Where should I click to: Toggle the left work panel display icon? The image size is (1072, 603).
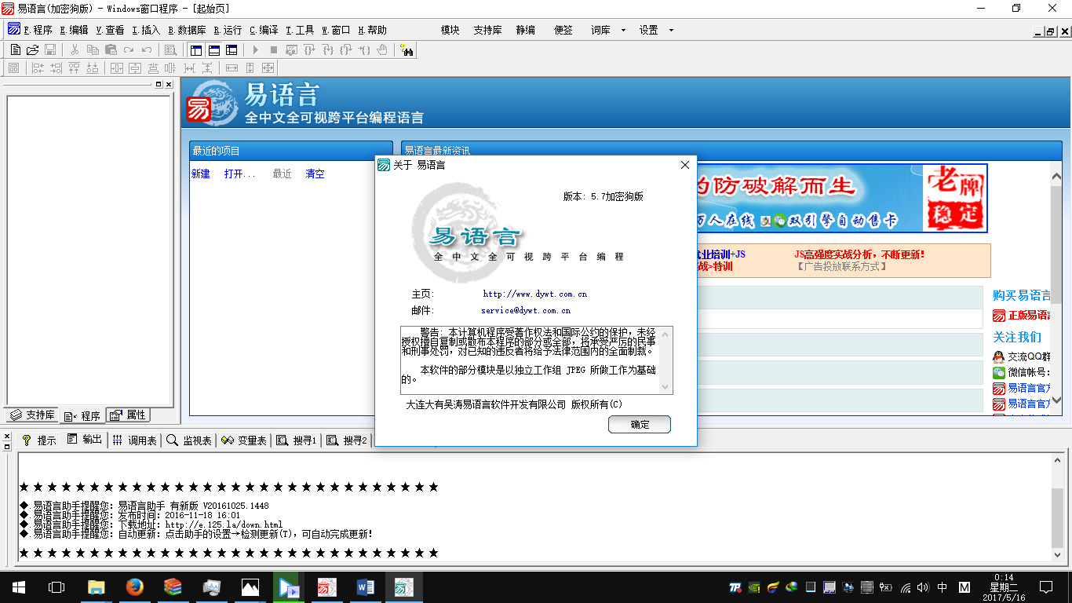pyautogui.click(x=196, y=49)
